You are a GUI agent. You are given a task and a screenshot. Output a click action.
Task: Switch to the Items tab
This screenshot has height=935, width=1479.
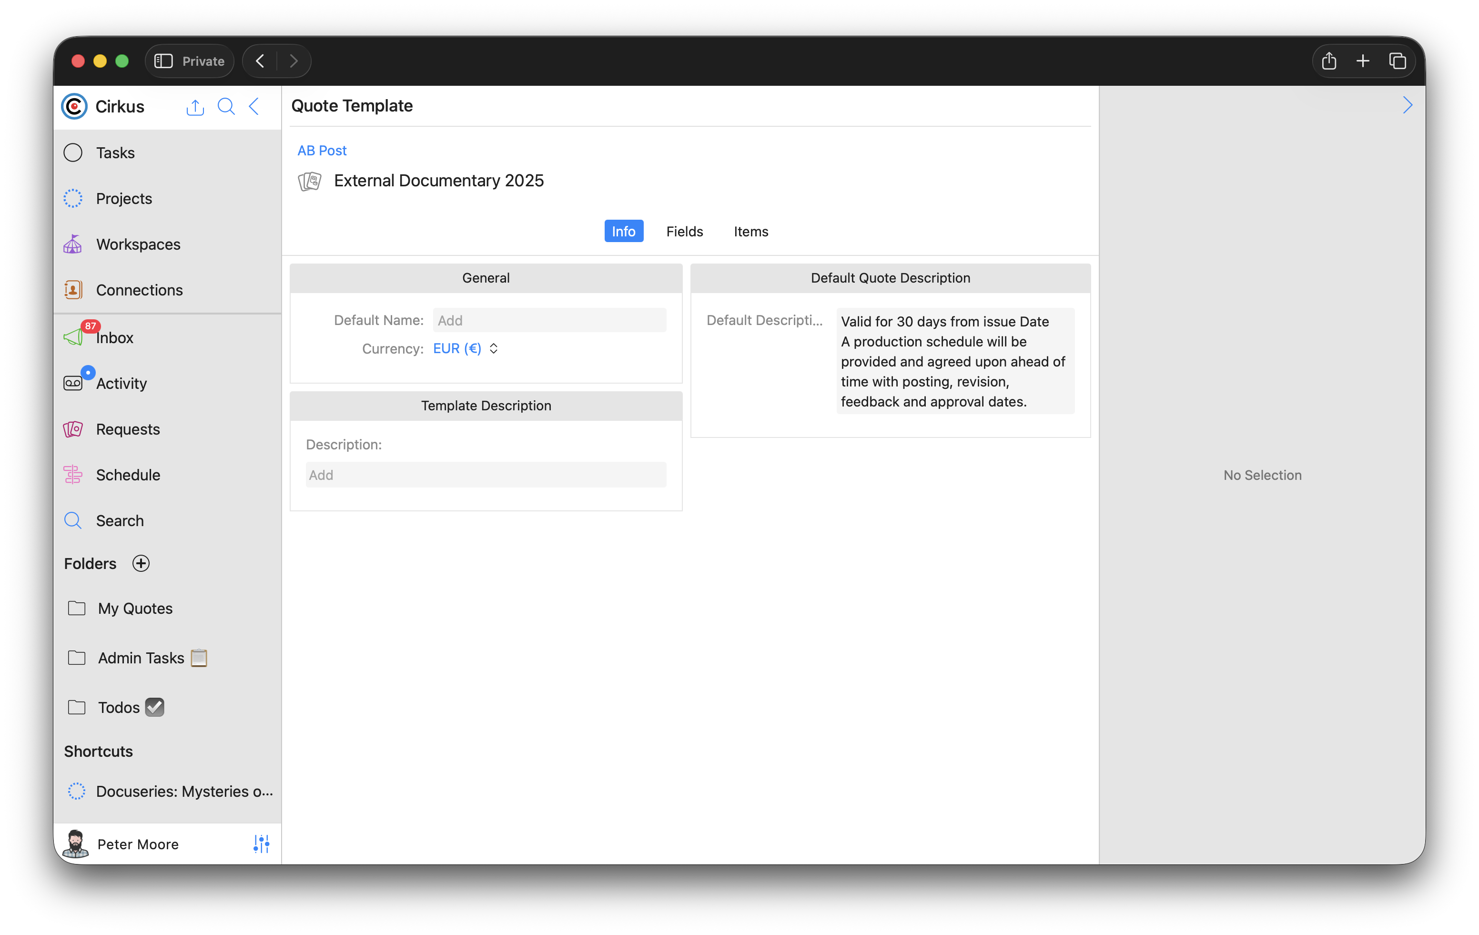tap(750, 232)
